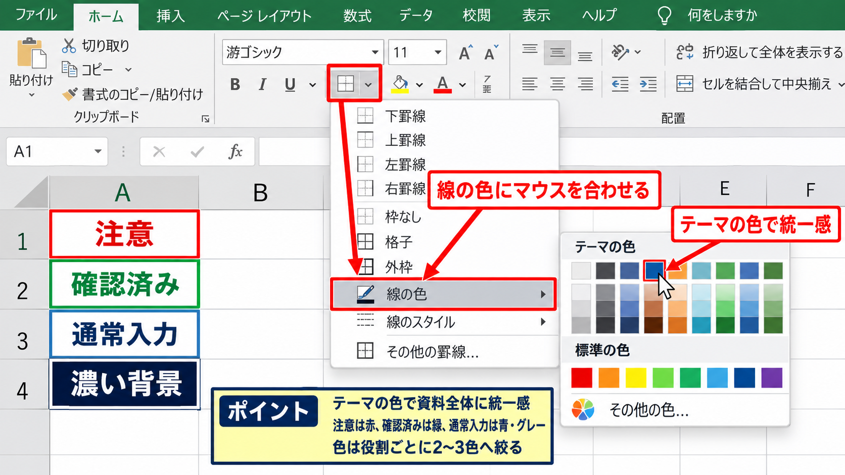845x475 pixels.
Task: Open the Font Color dropdown arrow
Action: coord(462,85)
